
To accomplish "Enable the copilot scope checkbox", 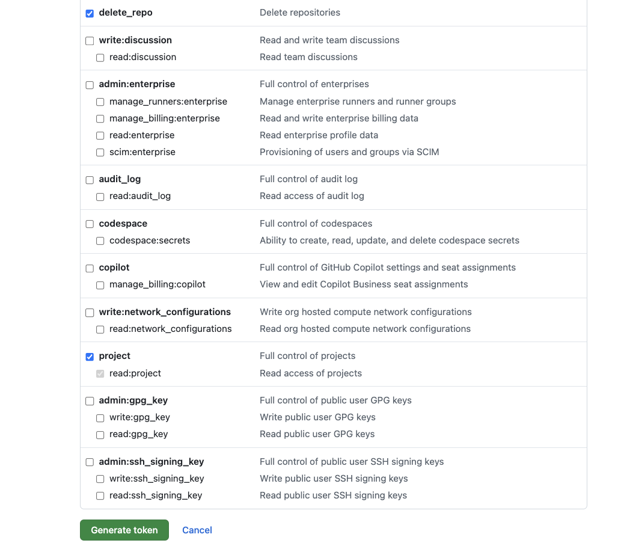I will (x=90, y=268).
